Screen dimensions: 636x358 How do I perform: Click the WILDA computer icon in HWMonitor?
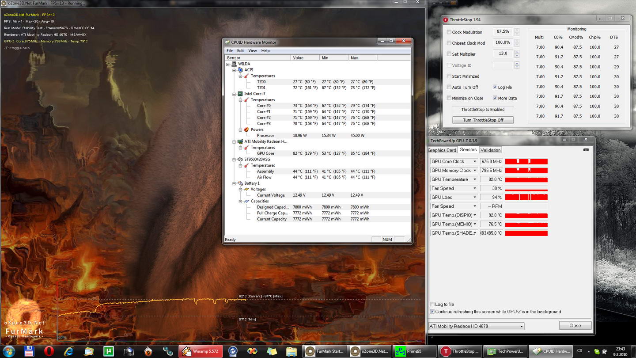pos(234,64)
